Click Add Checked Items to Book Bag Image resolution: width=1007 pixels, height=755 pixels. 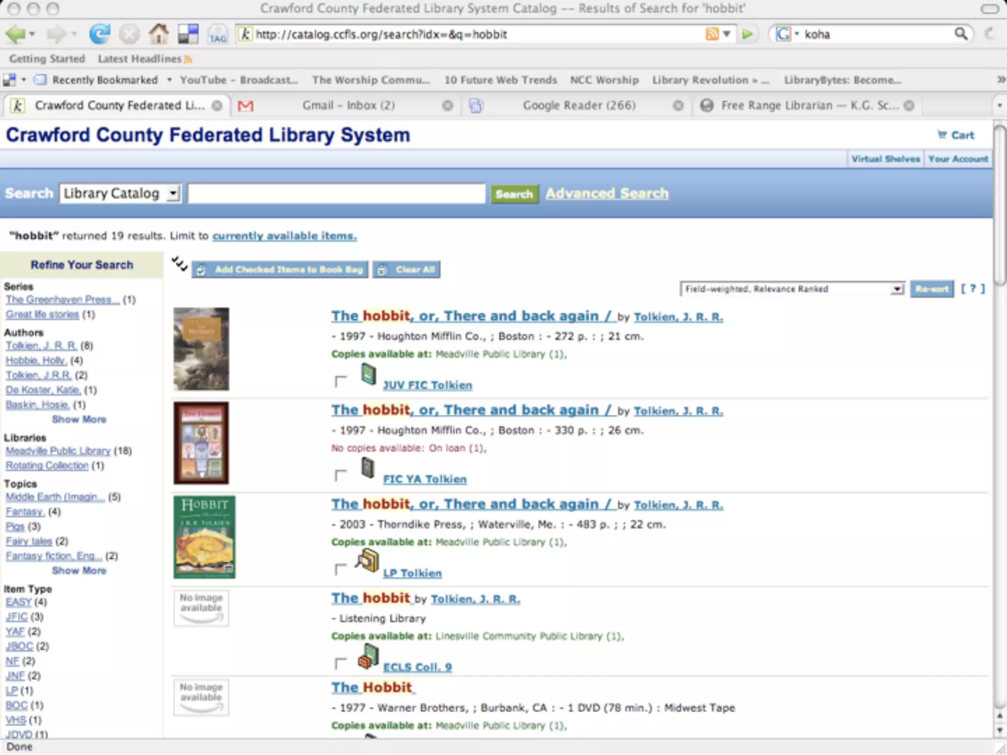coord(280,269)
